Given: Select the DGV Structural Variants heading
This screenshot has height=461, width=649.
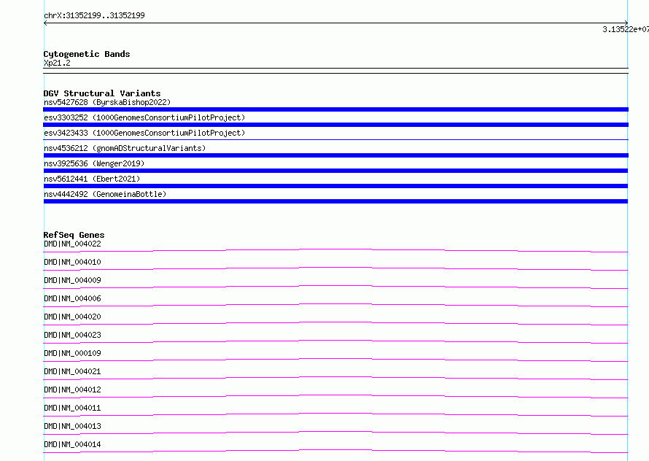Looking at the screenshot, I should 102,93.
